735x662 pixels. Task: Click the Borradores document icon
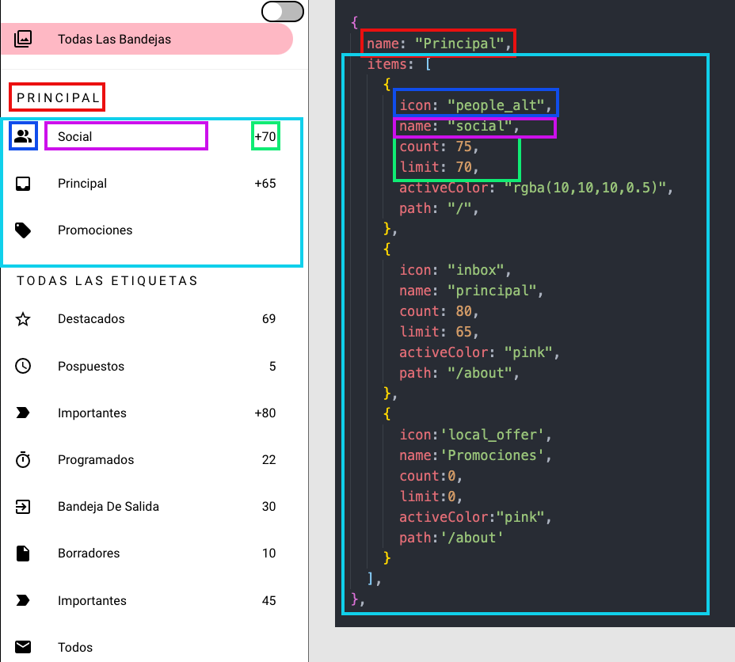click(x=23, y=554)
